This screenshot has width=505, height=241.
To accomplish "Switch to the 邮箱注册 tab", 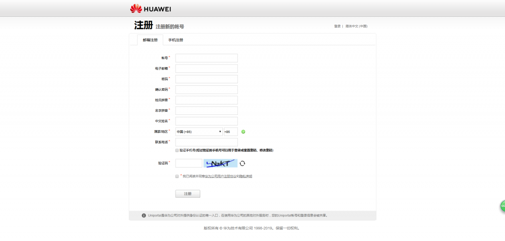I will click(150, 40).
